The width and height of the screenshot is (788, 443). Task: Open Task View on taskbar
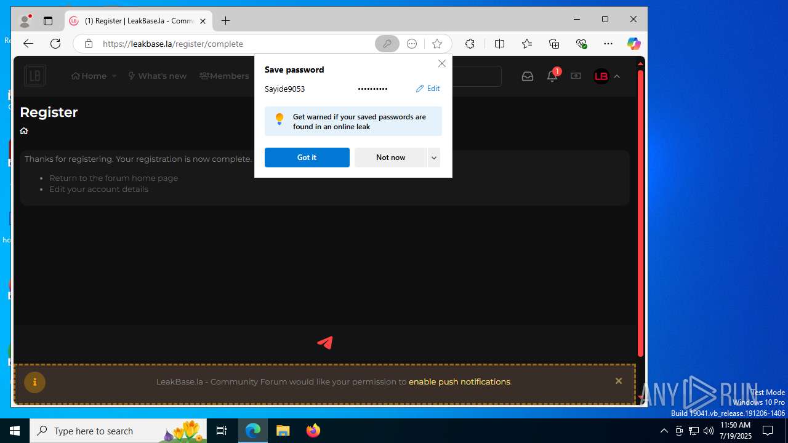click(x=222, y=431)
